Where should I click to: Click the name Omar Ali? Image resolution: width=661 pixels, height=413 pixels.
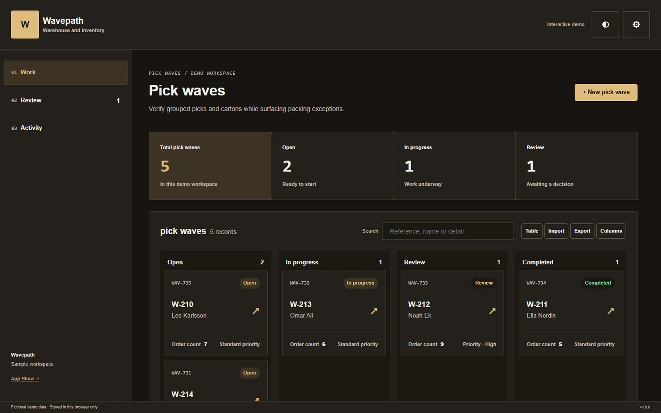click(301, 316)
